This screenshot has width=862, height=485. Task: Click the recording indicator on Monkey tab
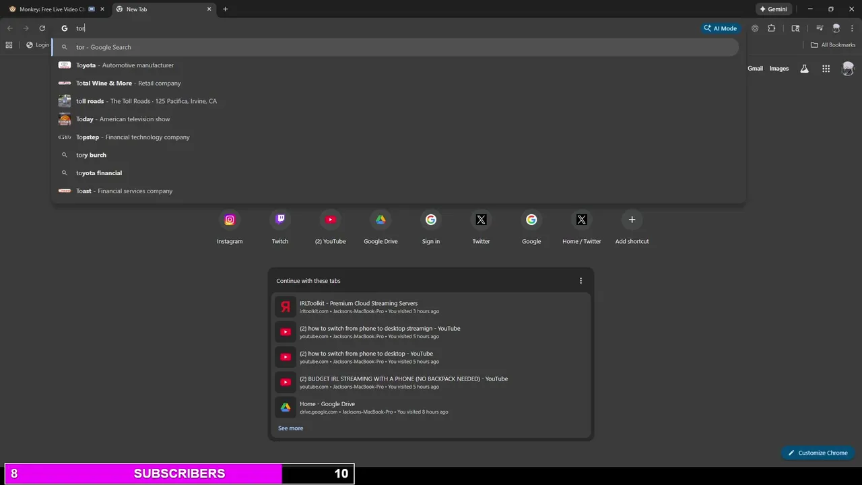click(92, 9)
